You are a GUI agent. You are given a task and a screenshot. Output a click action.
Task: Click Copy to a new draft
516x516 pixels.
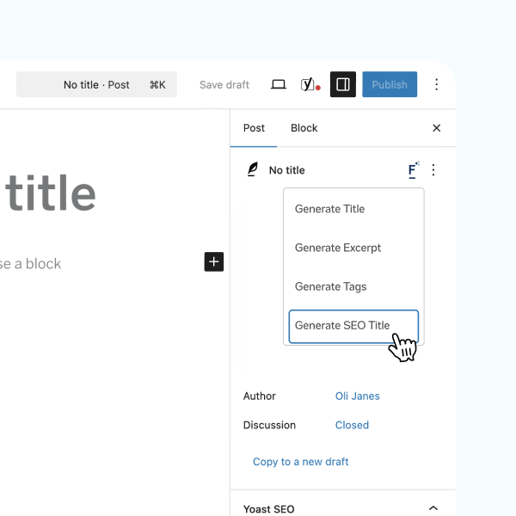[x=300, y=462]
